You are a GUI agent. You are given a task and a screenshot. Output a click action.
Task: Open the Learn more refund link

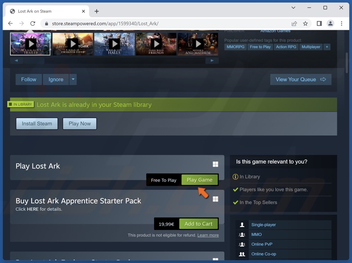pyautogui.click(x=208, y=235)
